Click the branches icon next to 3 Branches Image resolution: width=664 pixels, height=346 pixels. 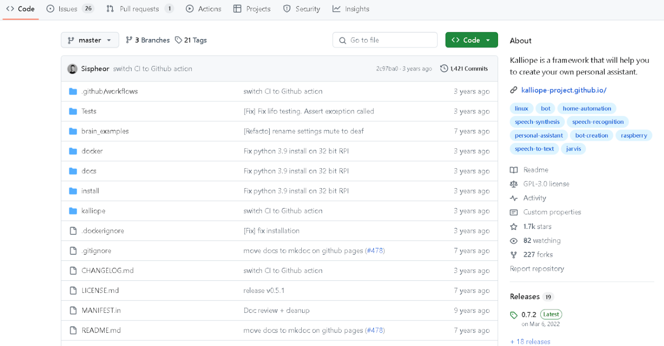coord(129,40)
